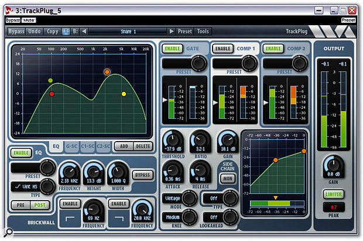Screen dimensions: 363x241
Task: Adjust the EQ Width knob
Action: click(x=118, y=172)
